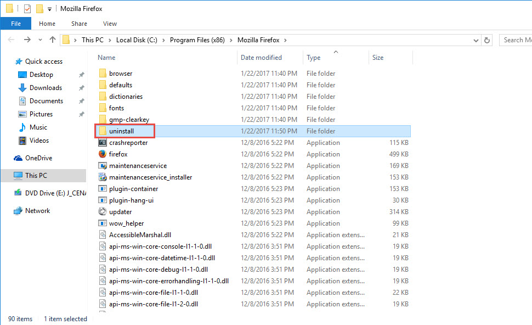Open the File ribbon tab
Image resolution: width=532 pixels, height=325 pixels.
pos(16,24)
